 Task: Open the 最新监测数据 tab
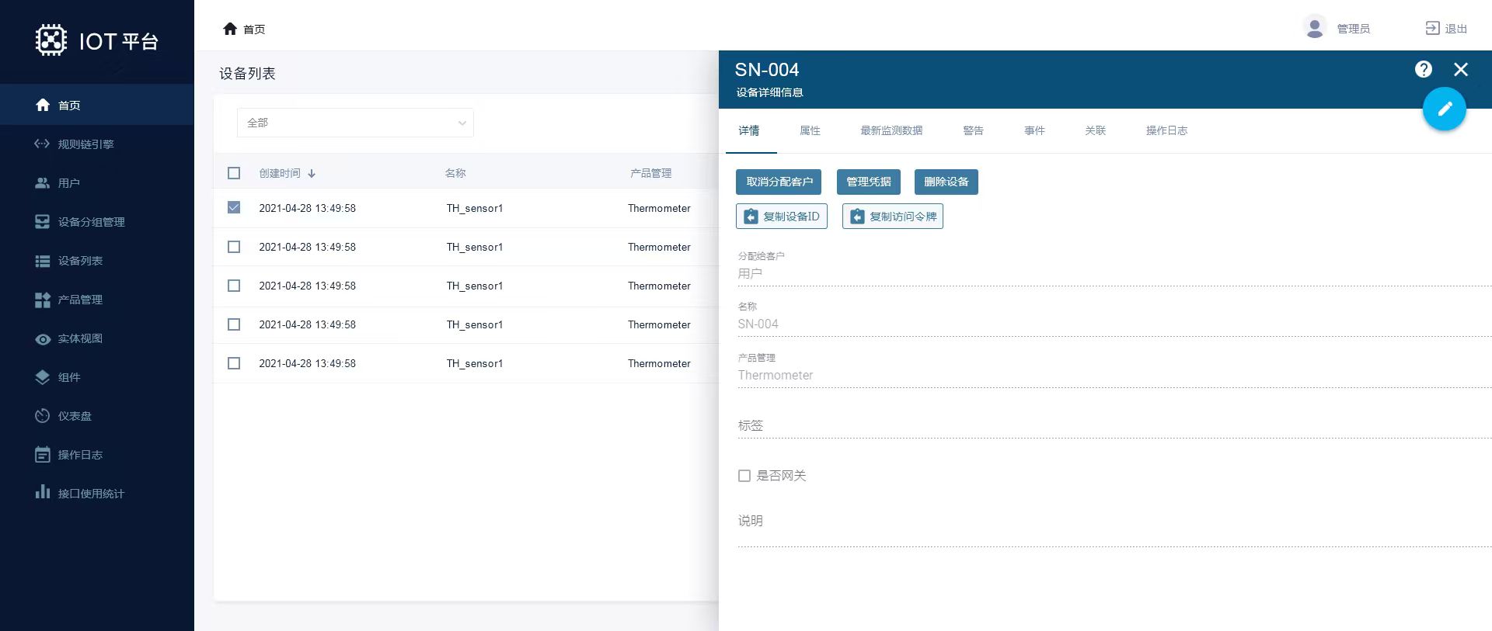tap(891, 130)
